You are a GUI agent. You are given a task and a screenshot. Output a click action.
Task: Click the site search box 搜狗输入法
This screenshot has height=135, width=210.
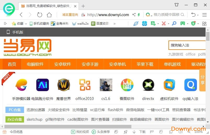click(186, 45)
